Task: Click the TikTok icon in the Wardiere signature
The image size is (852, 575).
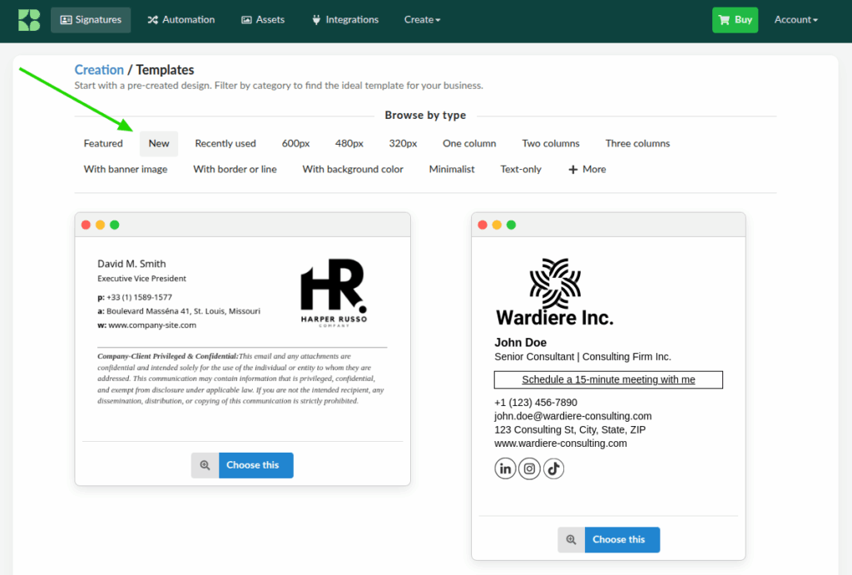Action: tap(554, 468)
